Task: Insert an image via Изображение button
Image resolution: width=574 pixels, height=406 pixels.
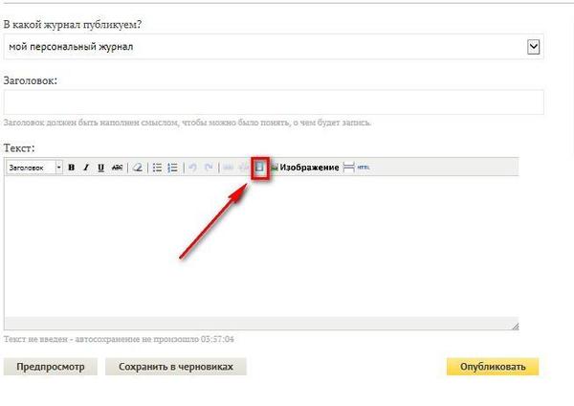Action: click(304, 168)
